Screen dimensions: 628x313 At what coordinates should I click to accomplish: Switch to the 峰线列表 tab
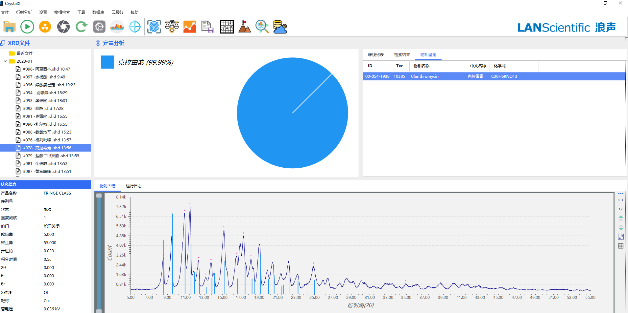(376, 55)
